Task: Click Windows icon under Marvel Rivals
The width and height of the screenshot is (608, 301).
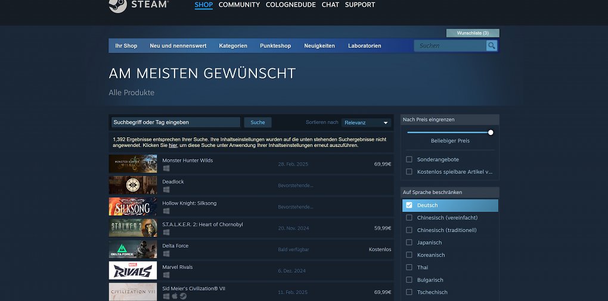Action: (x=166, y=275)
